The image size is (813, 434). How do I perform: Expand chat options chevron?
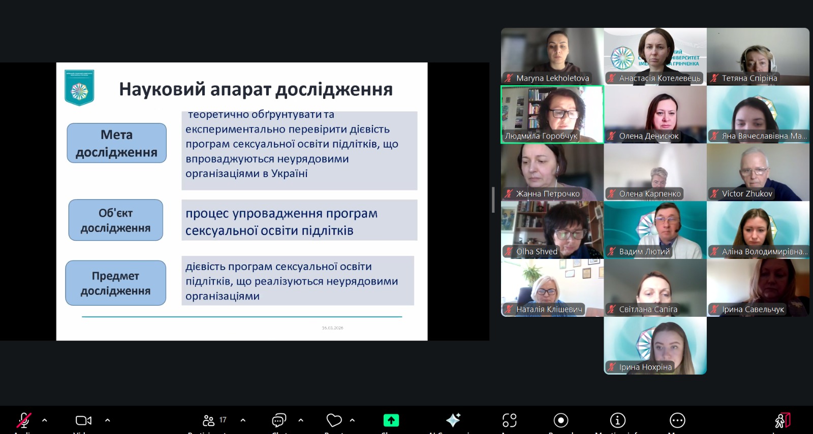coord(301,420)
